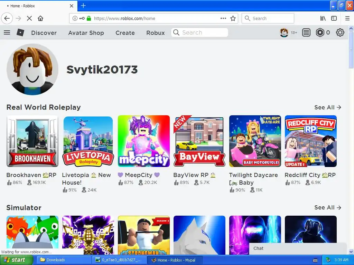Viewport: 354px width, 265px height.
Task: Click the Brookhaven RP title link
Action: 31,175
